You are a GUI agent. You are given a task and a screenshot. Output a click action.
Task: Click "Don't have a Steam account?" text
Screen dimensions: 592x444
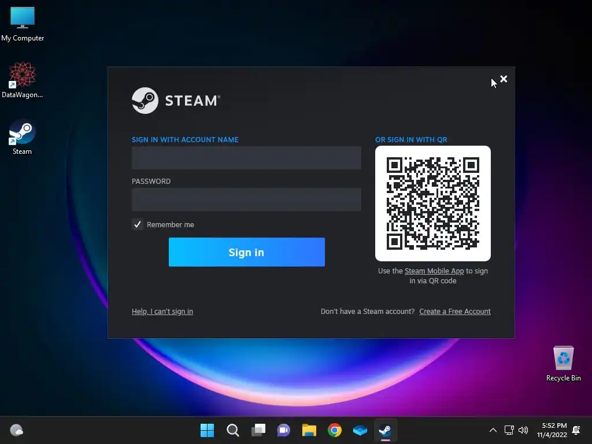coord(368,312)
